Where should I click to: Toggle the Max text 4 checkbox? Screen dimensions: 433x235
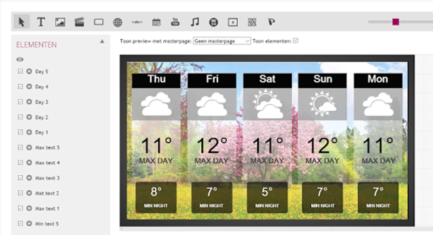pyautogui.click(x=20, y=163)
